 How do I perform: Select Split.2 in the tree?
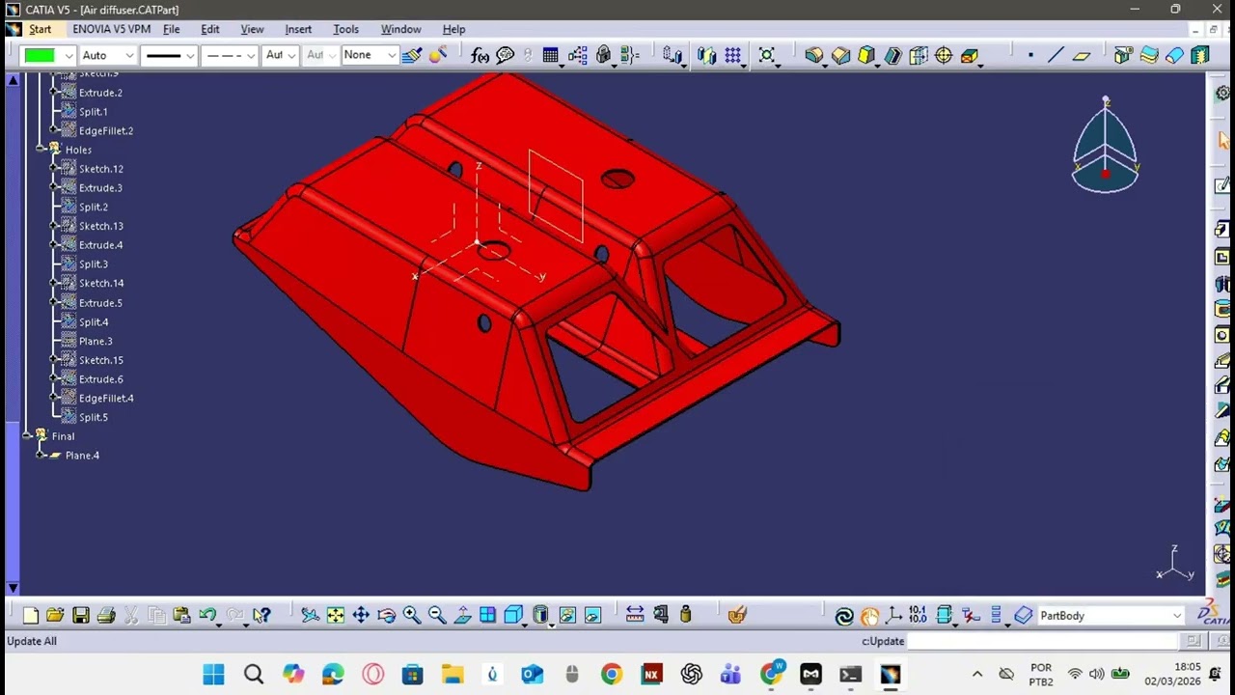pos(94,207)
